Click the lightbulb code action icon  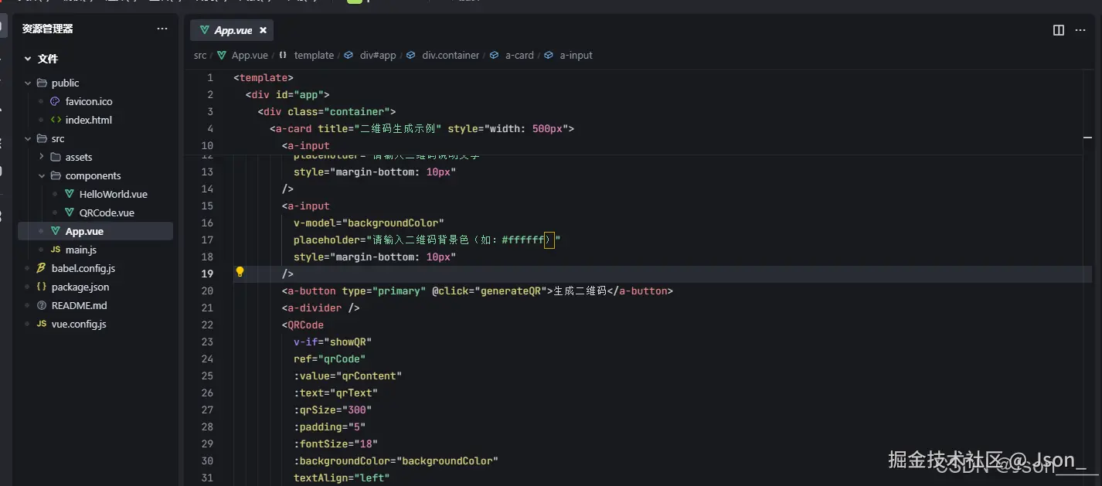240,272
